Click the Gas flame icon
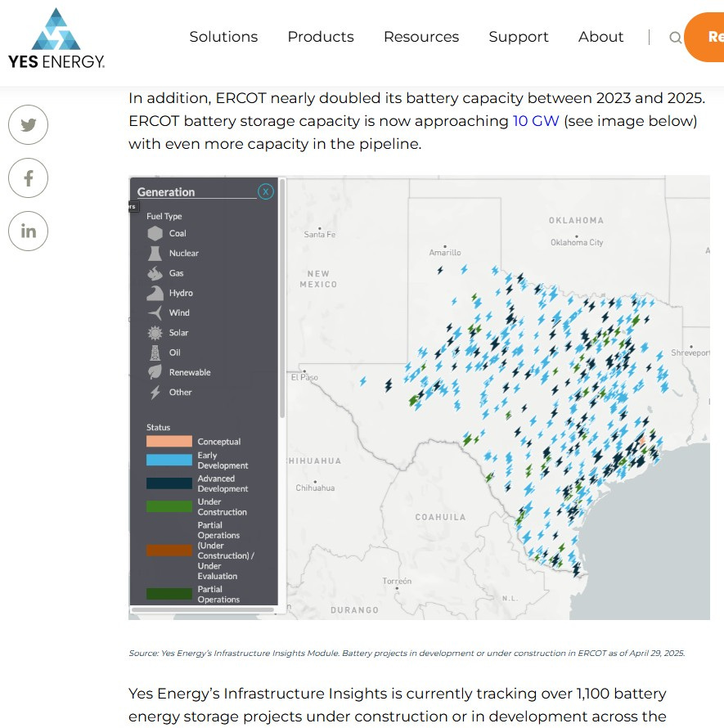This screenshot has width=724, height=728. tap(155, 273)
